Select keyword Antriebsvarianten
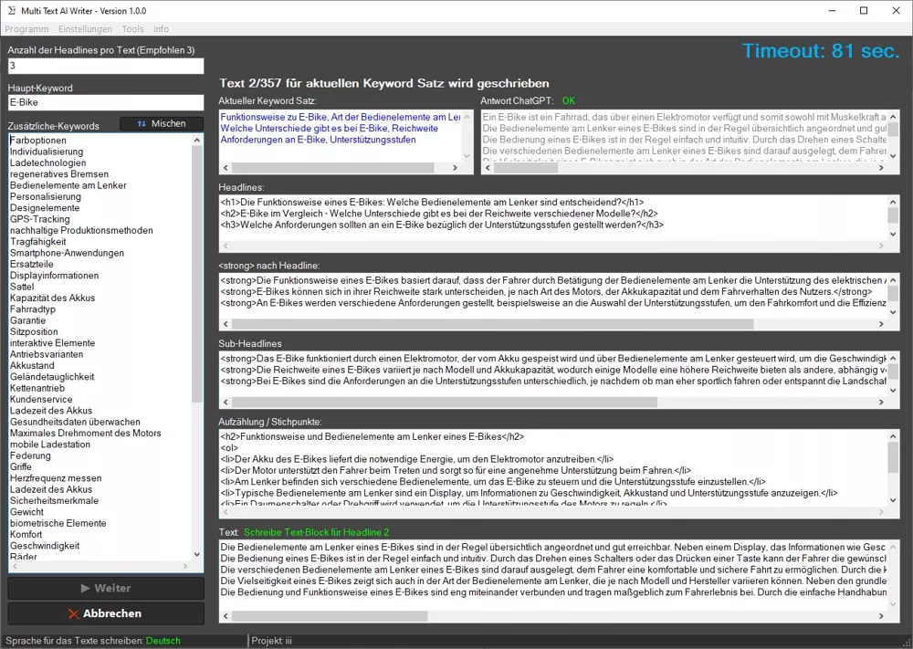This screenshot has width=913, height=649. 47,354
